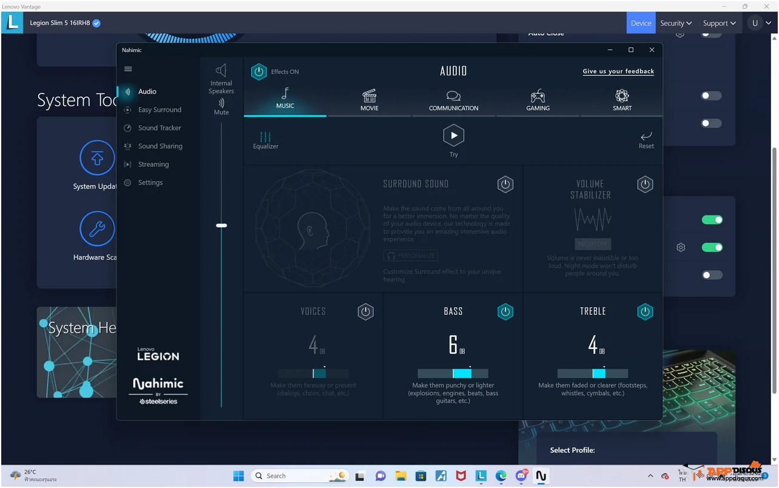Switch to the Communication profile tab
Viewport: 779px width, 488px height.
[x=453, y=100]
